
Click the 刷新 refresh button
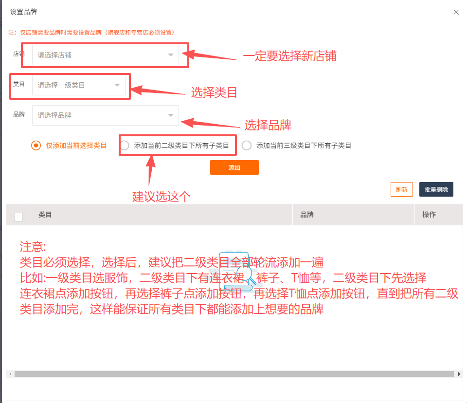[x=401, y=190]
